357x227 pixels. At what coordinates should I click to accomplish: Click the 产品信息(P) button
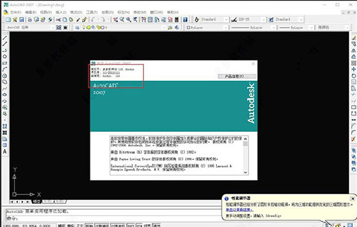[x=237, y=76]
